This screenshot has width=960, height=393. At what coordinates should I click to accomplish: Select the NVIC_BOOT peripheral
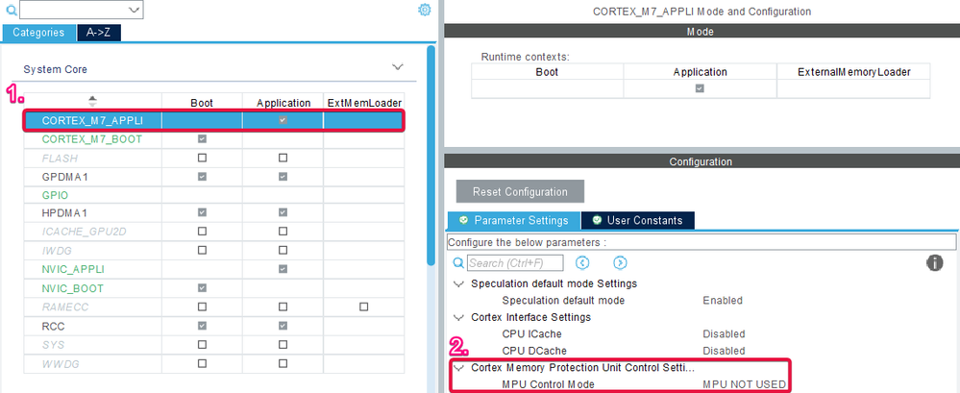pyautogui.click(x=73, y=288)
